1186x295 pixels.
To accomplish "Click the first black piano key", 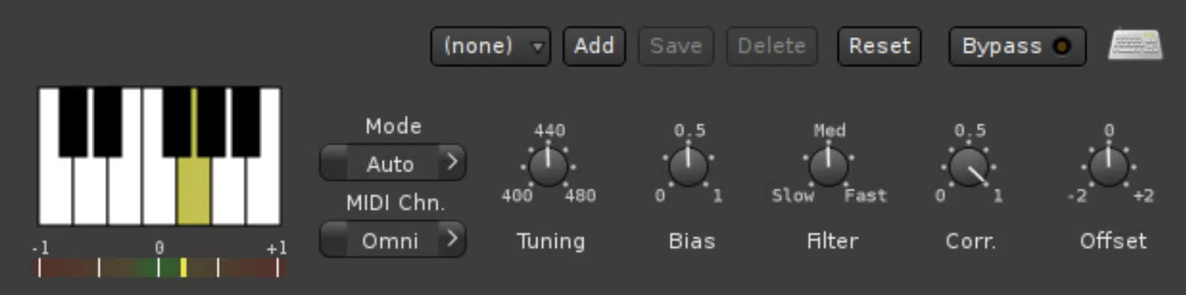I will click(73, 122).
